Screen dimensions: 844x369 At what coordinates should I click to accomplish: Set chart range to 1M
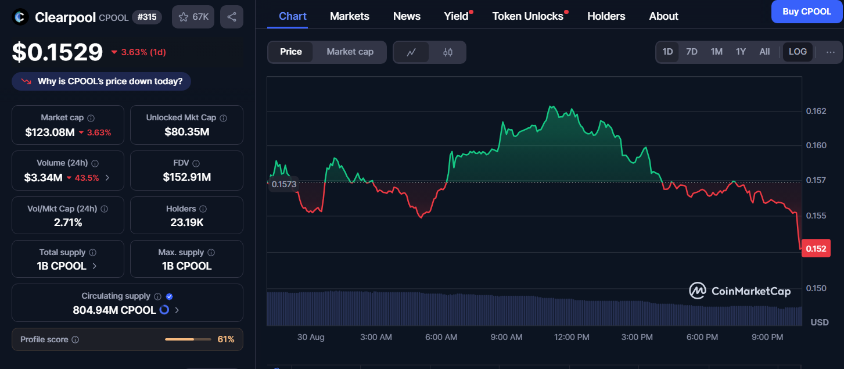click(716, 52)
